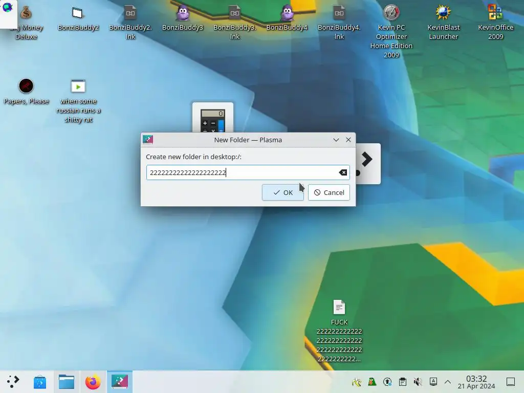Select the BonziBuddy2.lnk shortcut file
Viewport: 524px width, 393px height.
[130, 23]
